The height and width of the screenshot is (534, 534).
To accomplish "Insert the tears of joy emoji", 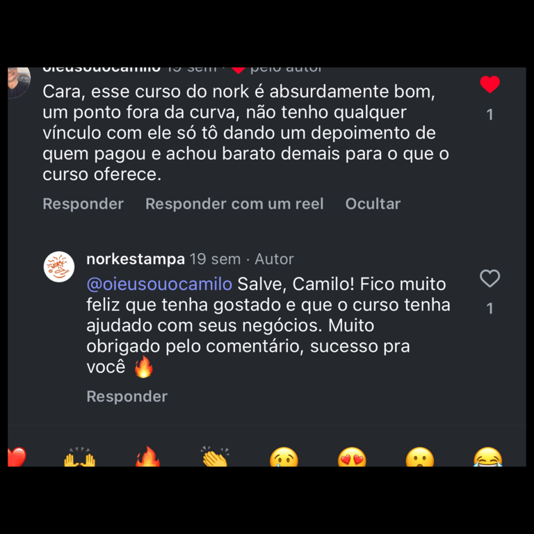I will coord(487,457).
